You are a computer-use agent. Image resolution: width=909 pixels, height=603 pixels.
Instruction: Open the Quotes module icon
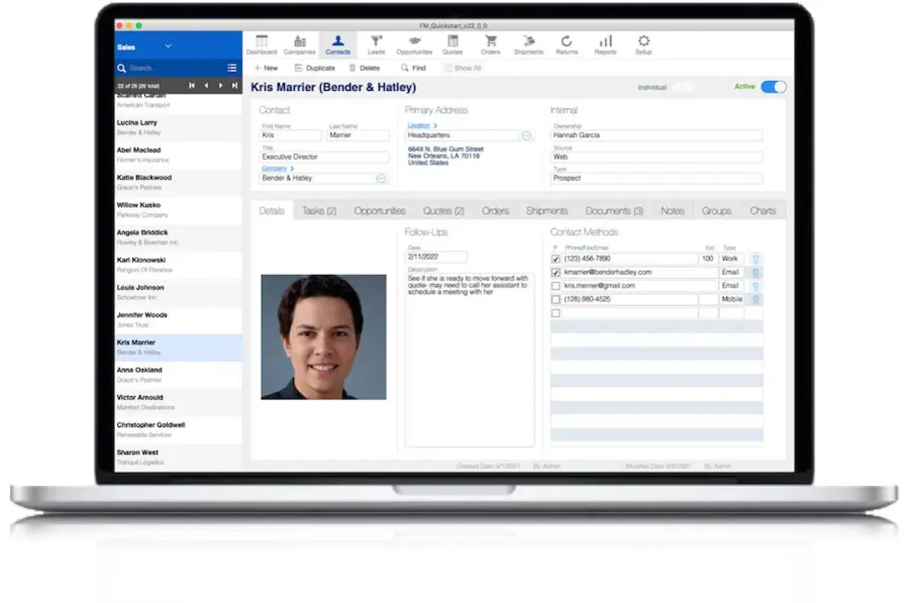(x=453, y=43)
